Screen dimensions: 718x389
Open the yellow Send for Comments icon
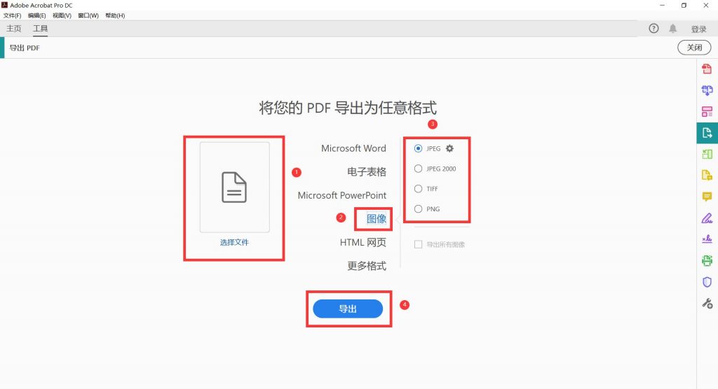(x=707, y=175)
